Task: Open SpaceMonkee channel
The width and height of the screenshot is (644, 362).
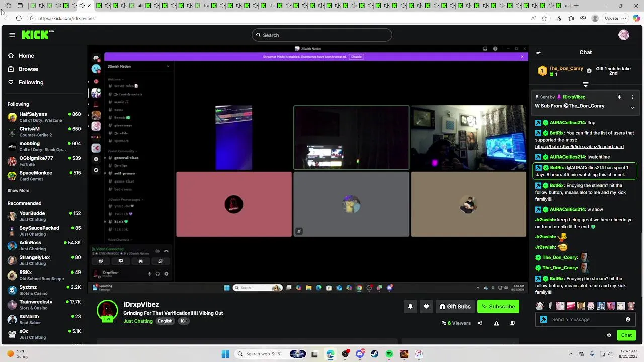Action: pyautogui.click(x=44, y=176)
